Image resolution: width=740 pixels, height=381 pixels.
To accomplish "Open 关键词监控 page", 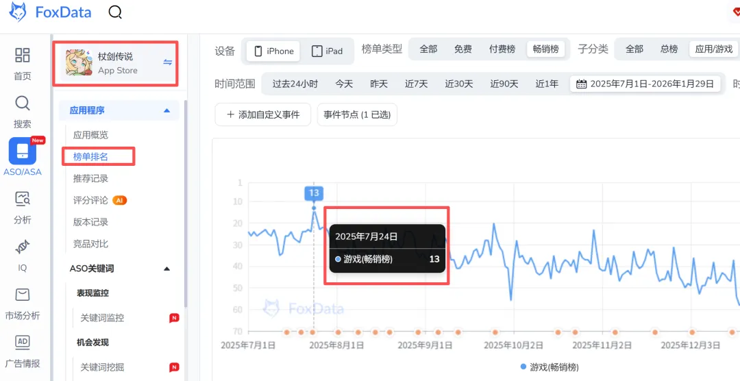I will pyautogui.click(x=102, y=318).
